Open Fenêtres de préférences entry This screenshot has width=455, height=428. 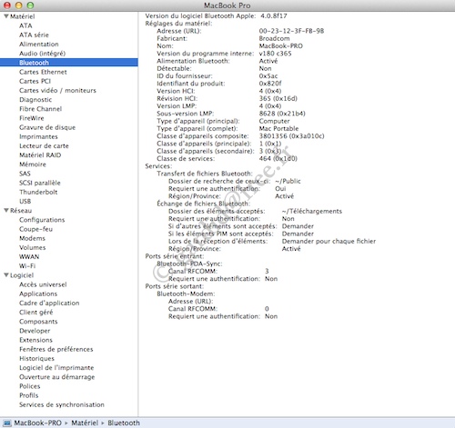(56, 349)
